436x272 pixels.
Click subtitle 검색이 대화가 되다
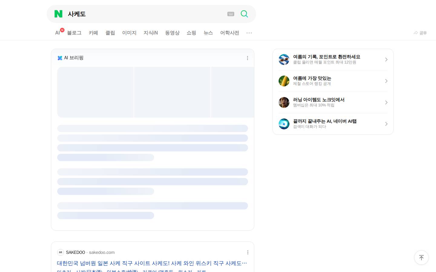[309, 127]
